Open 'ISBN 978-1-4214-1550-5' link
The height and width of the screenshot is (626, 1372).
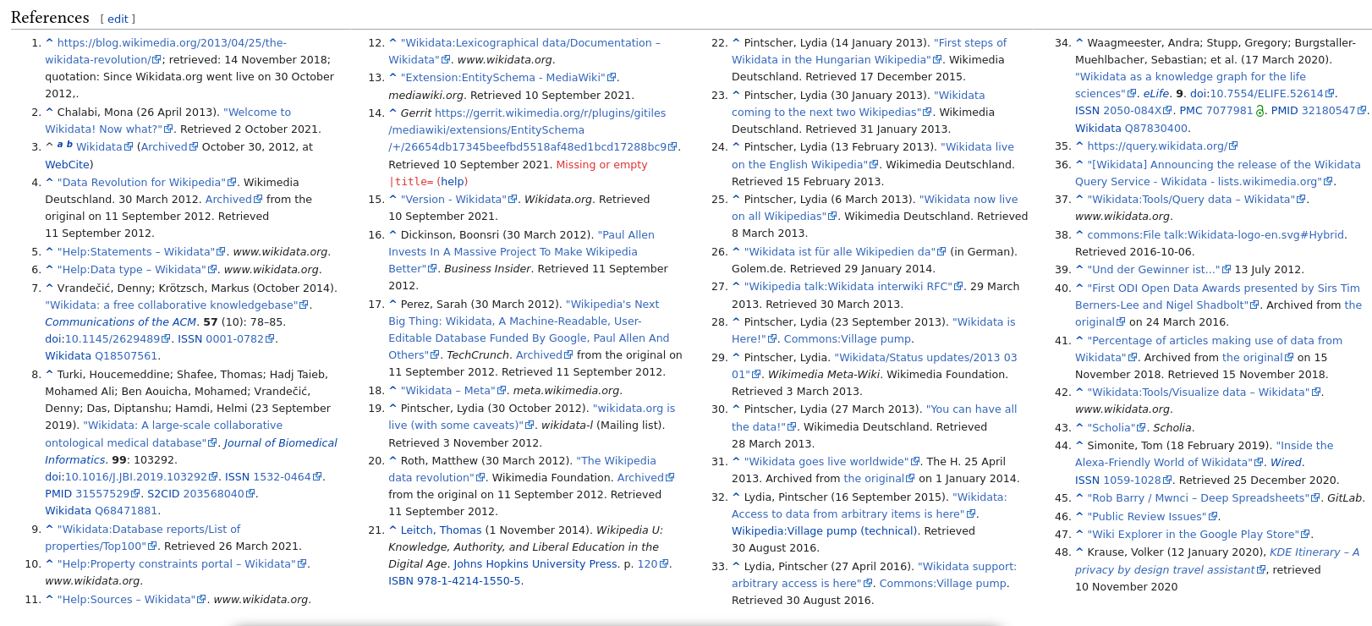point(454,580)
